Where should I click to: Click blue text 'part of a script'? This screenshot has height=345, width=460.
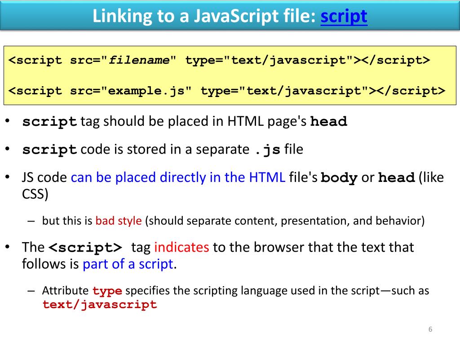click(128, 264)
